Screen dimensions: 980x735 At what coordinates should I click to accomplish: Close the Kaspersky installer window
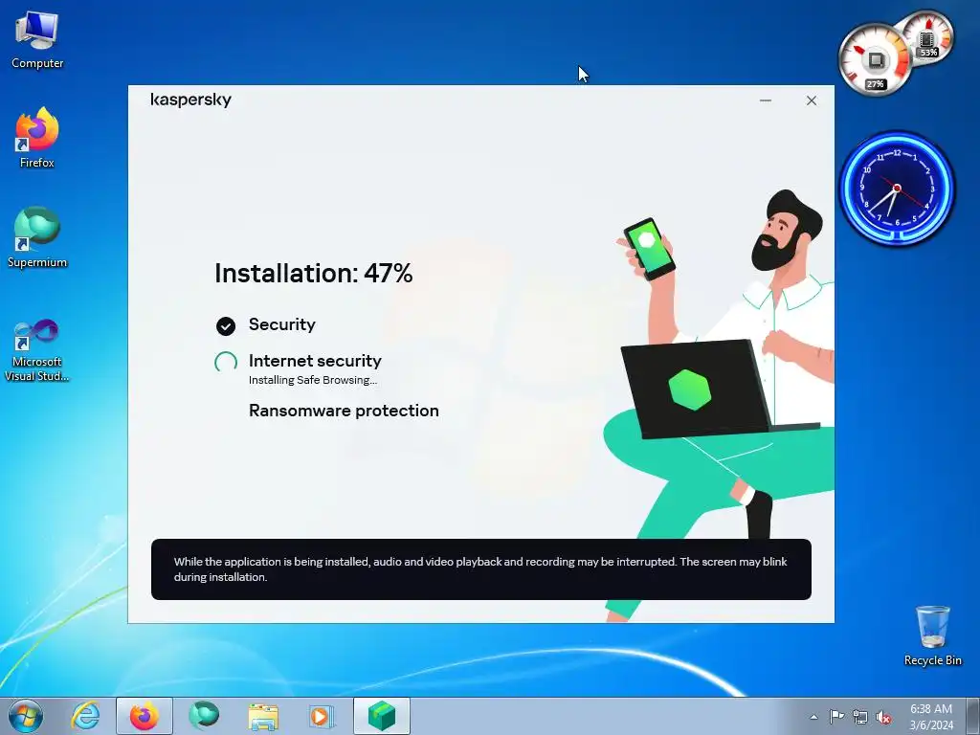(812, 100)
